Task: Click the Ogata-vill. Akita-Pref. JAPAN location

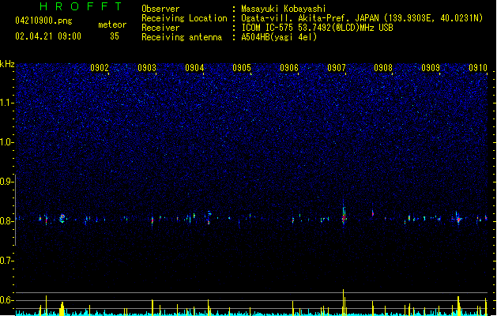Action: click(x=362, y=18)
